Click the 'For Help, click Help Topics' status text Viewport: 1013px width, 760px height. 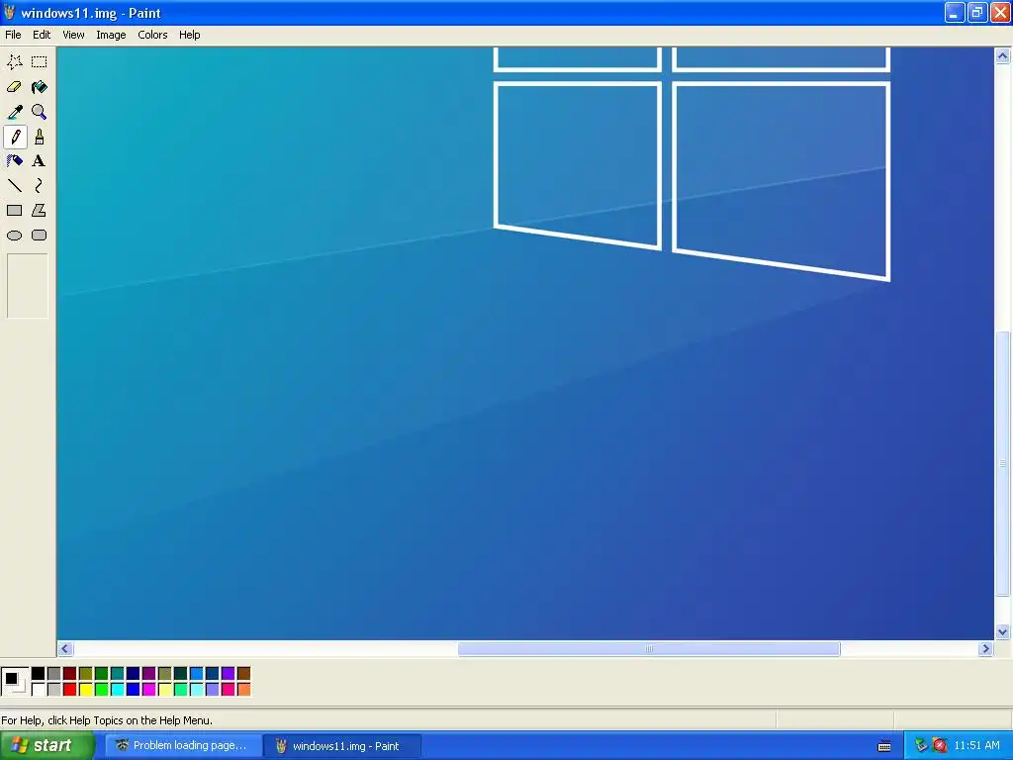pos(107,720)
